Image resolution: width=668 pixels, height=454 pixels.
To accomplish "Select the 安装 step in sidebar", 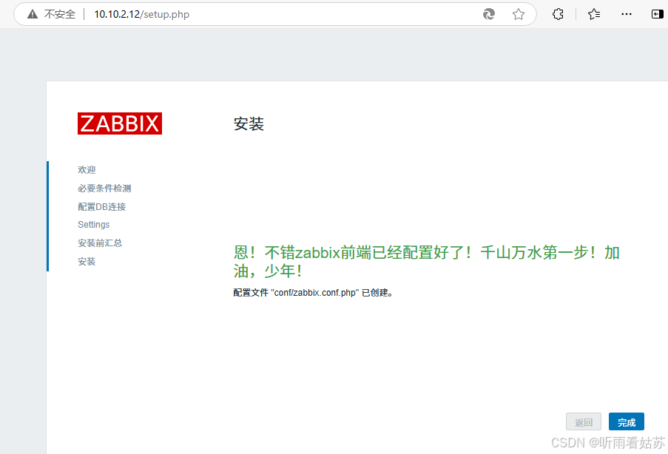I will 87,262.
